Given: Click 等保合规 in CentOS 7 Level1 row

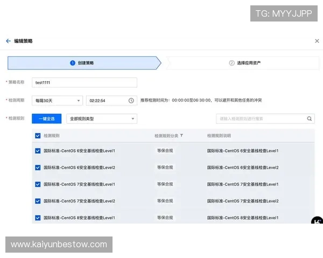Looking at the screenshot, I should 165,184.
